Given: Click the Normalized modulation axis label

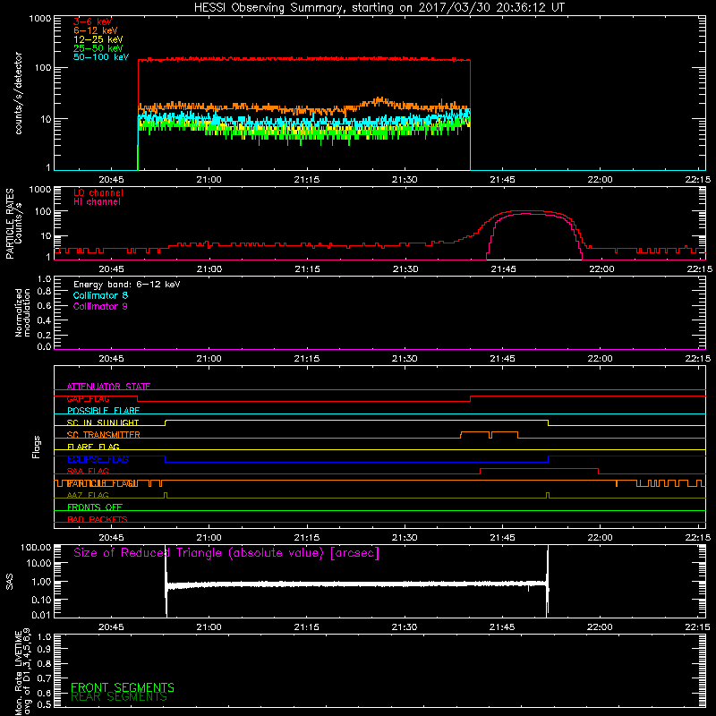Looking at the screenshot, I should (22, 312).
